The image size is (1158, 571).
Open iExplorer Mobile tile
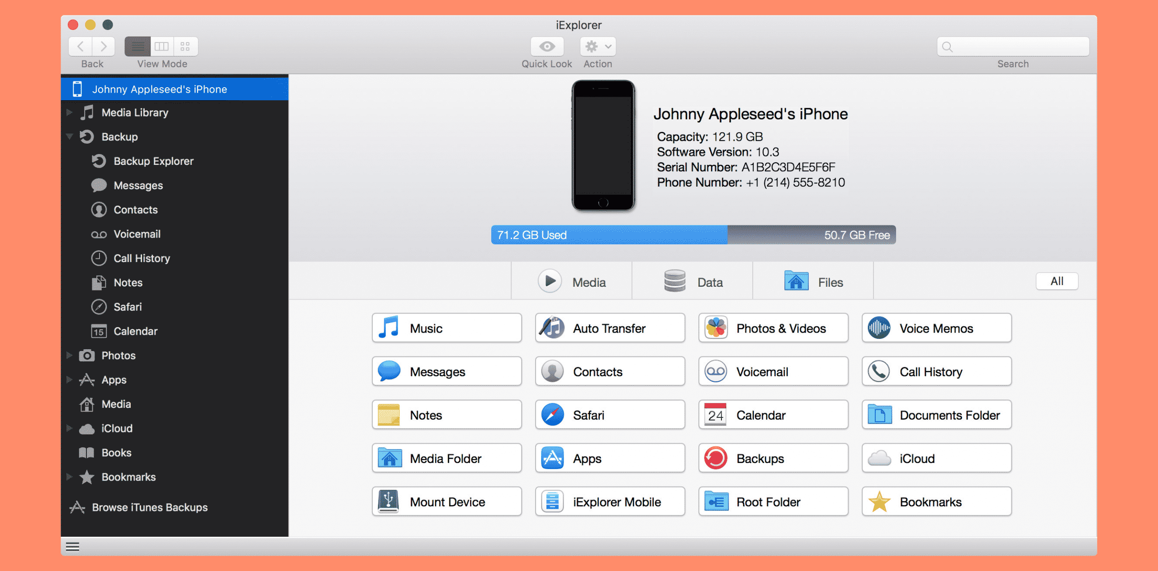point(610,501)
